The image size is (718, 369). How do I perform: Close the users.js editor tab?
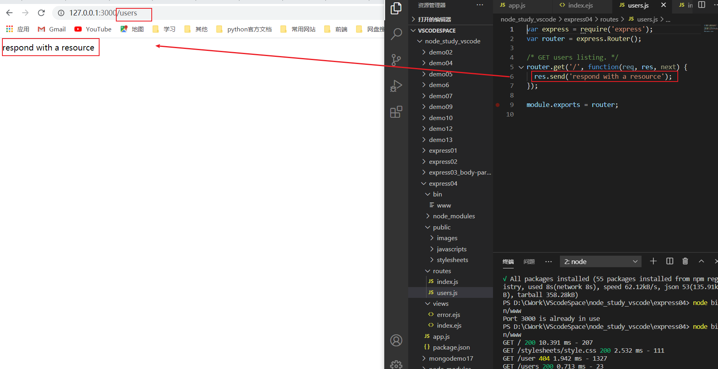pyautogui.click(x=663, y=5)
